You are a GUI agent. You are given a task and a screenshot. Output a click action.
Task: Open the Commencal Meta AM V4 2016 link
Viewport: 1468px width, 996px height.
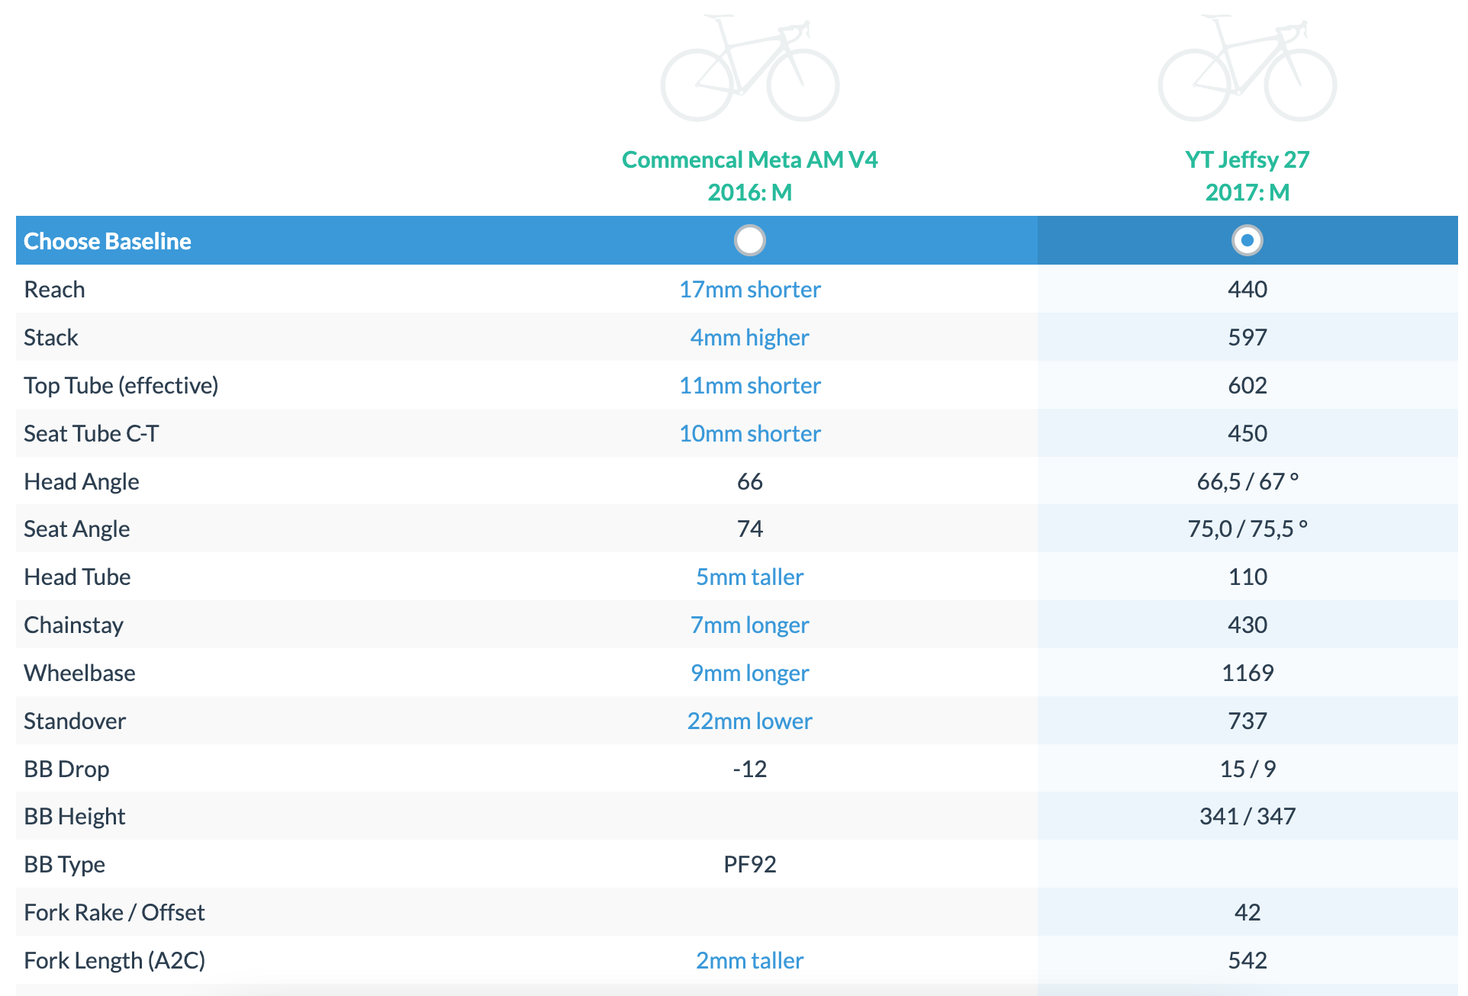[x=749, y=175]
